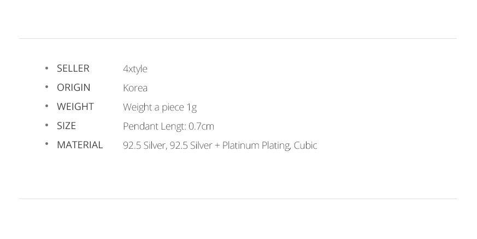Click the 0.7cm size value
The width and height of the screenshot is (477, 239).
pos(201,126)
